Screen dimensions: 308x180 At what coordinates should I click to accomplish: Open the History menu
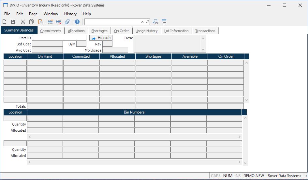pos(70,14)
